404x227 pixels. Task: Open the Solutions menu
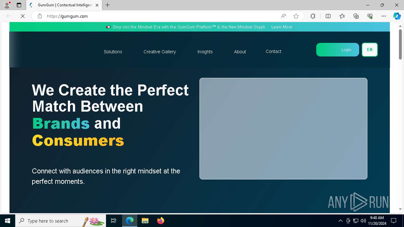(113, 52)
